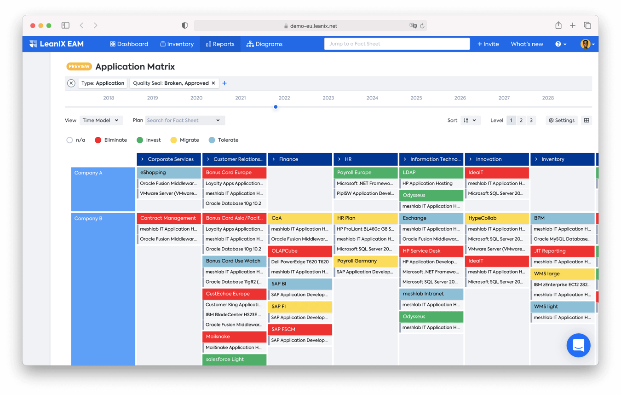Click the Jump to a Fact Sheet search field
This screenshot has width=621, height=395.
tap(397, 43)
